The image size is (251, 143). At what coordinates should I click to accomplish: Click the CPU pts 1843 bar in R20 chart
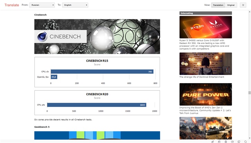[x=97, y=105]
